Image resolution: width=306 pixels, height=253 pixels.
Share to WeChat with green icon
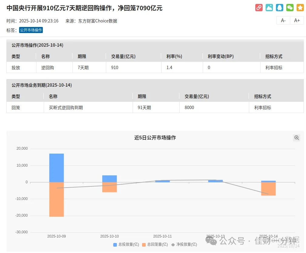coord(290,8)
